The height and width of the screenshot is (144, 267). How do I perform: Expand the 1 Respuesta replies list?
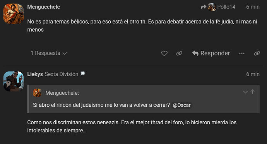(x=49, y=53)
